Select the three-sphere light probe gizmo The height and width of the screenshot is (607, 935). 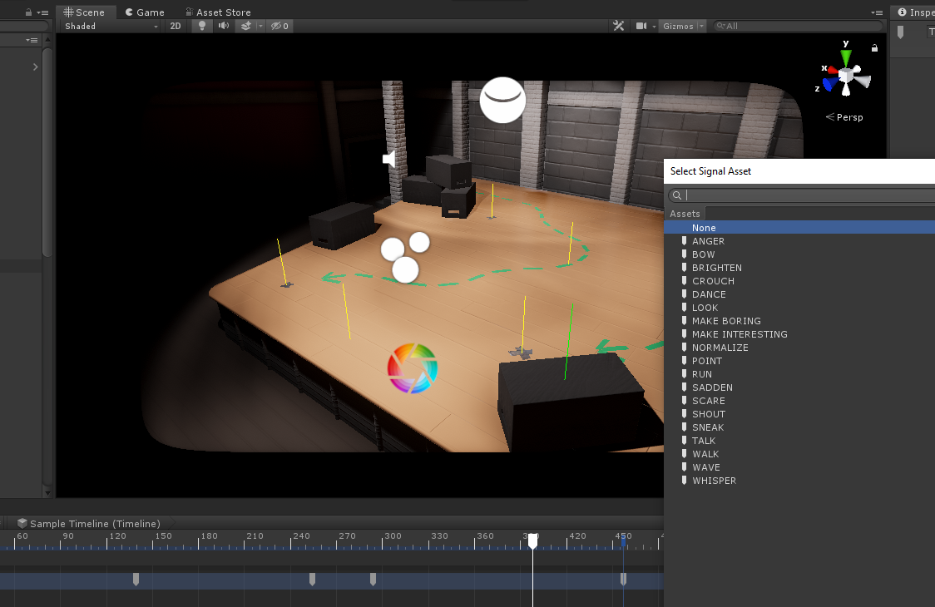[405, 257]
